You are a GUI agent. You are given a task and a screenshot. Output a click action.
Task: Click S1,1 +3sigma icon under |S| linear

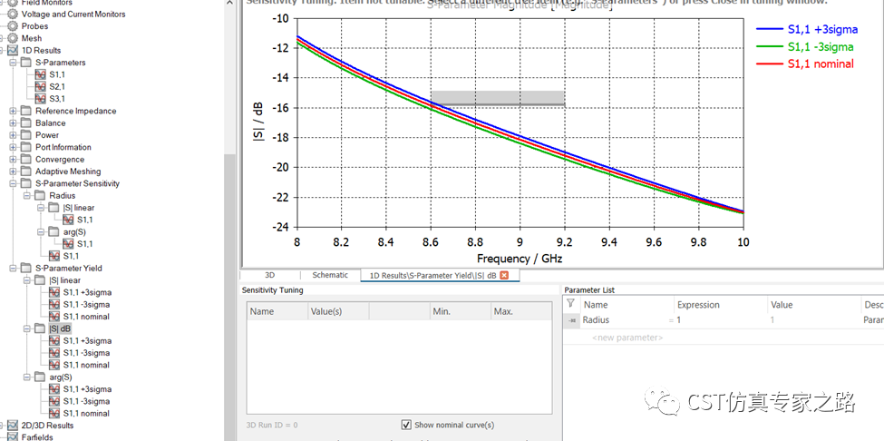coord(54,292)
